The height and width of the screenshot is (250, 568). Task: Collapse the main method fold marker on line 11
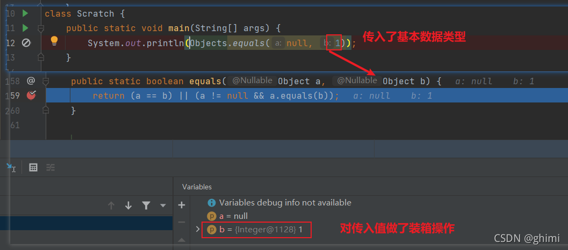click(41, 28)
